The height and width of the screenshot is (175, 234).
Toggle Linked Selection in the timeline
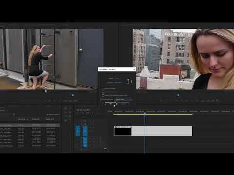click(x=88, y=113)
